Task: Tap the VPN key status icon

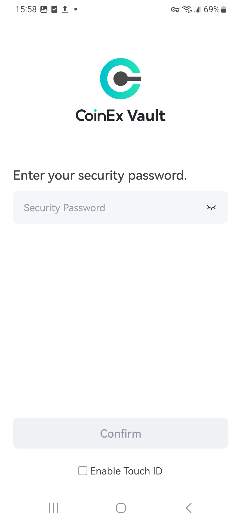Action: (175, 10)
